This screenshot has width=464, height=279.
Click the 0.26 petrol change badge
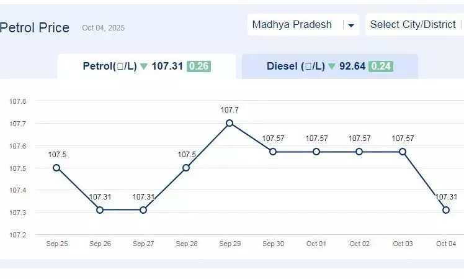point(199,66)
